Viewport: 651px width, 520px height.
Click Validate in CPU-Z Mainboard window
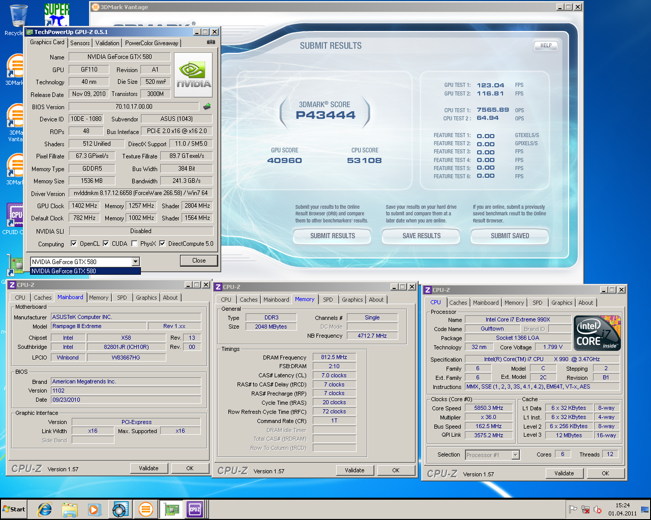(149, 468)
